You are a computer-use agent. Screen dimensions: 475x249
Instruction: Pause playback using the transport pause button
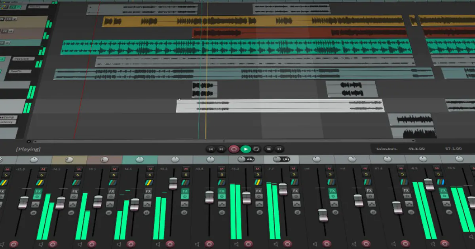tap(279, 149)
